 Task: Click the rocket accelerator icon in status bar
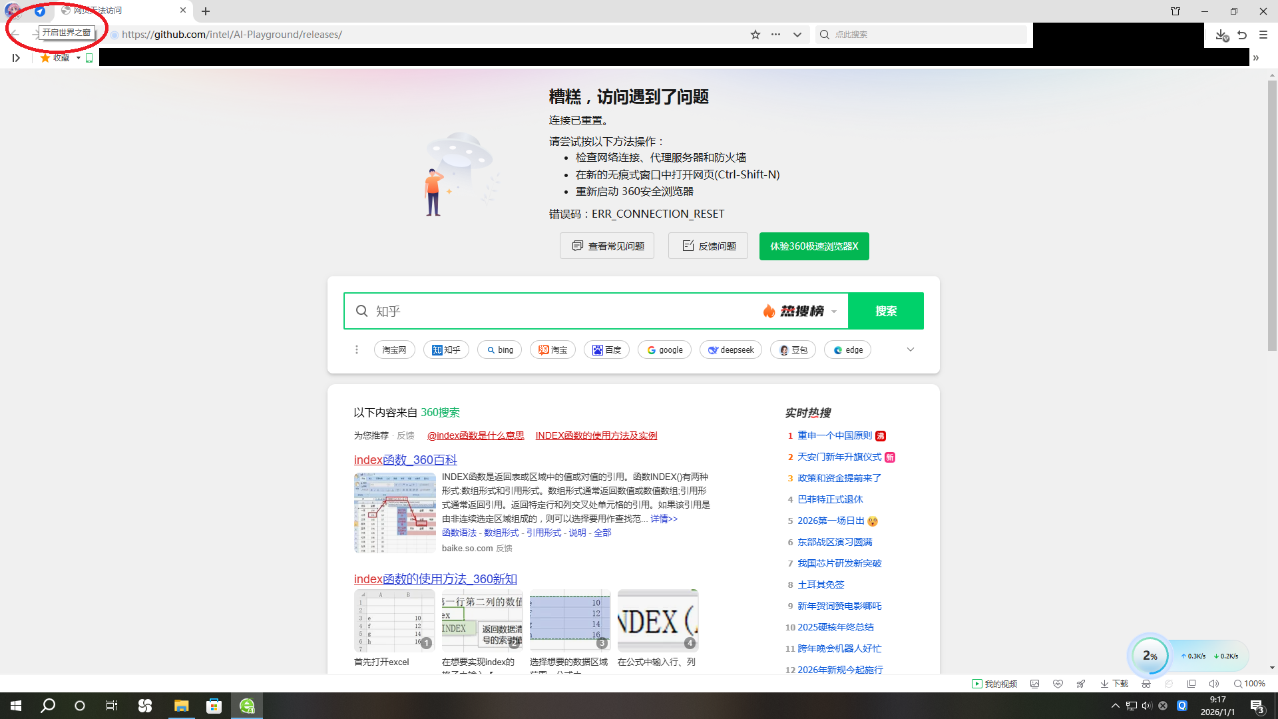click(x=1081, y=684)
